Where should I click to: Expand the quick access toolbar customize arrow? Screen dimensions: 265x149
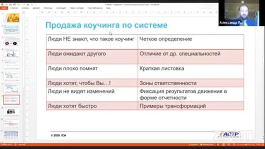pos(35,5)
